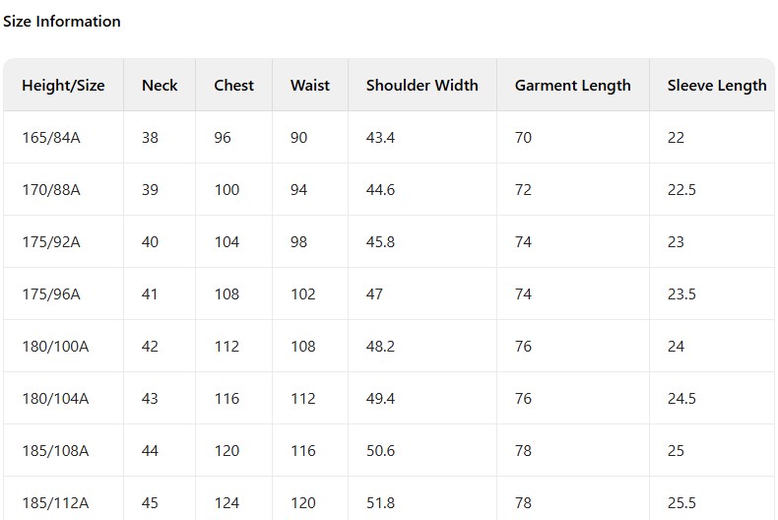Click the 175/96A size cell
Viewport: 778px width, 520px height.
point(51,294)
